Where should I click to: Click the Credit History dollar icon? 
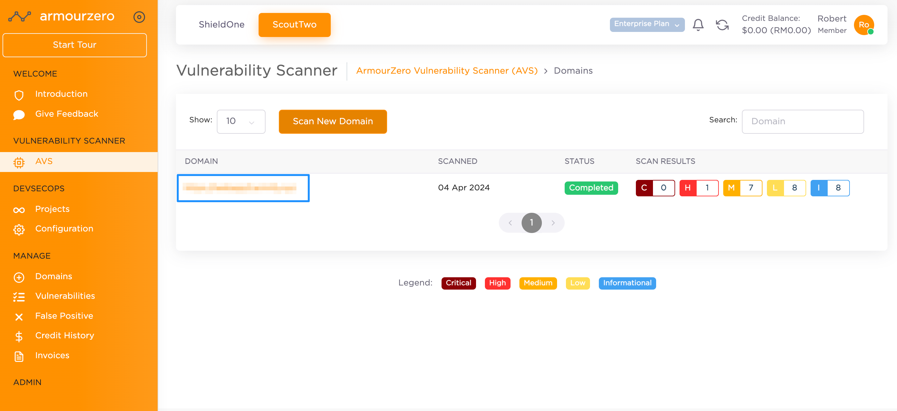[19, 336]
